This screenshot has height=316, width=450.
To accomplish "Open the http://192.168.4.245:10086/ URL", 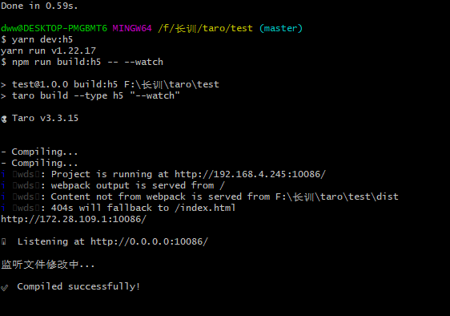I will coord(250,174).
